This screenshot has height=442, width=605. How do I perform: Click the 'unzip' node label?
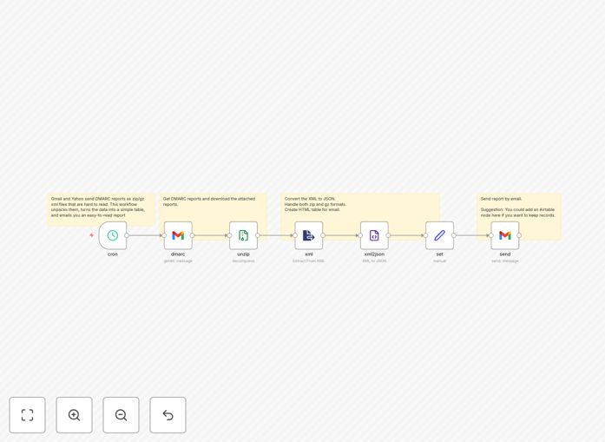243,254
